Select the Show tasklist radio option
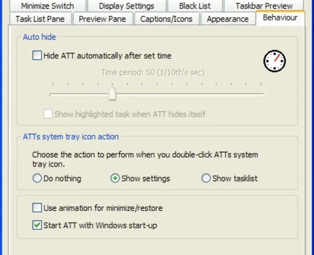The image size is (314, 255). point(206,178)
